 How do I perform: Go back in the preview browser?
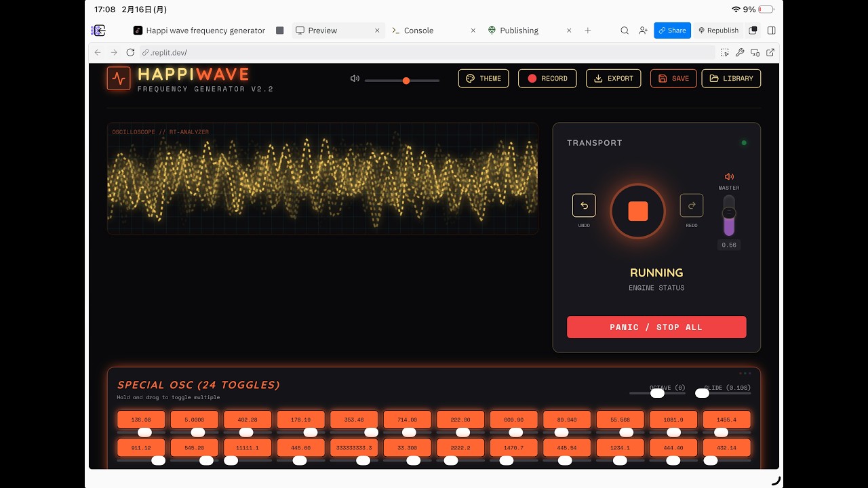98,52
